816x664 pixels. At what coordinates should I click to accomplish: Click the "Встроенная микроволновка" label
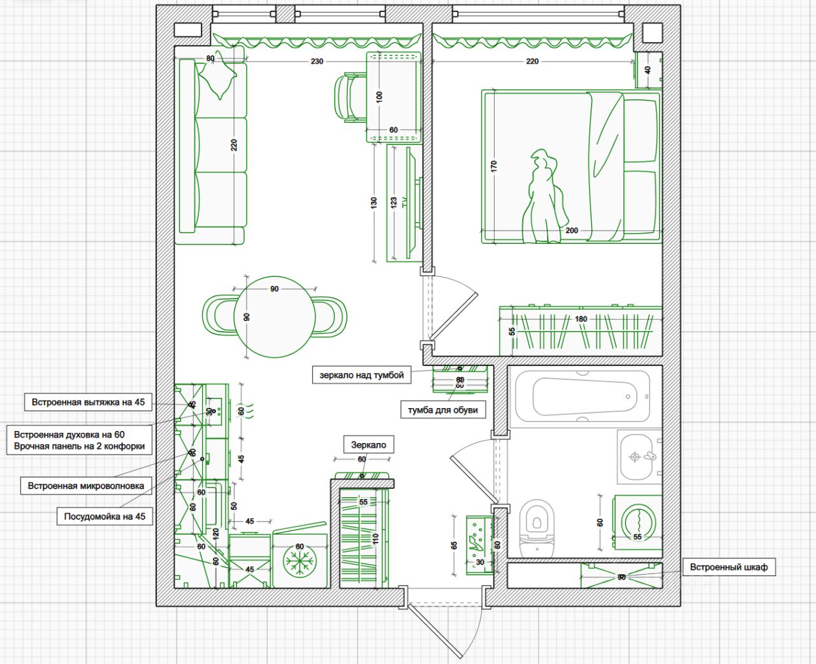click(86, 486)
